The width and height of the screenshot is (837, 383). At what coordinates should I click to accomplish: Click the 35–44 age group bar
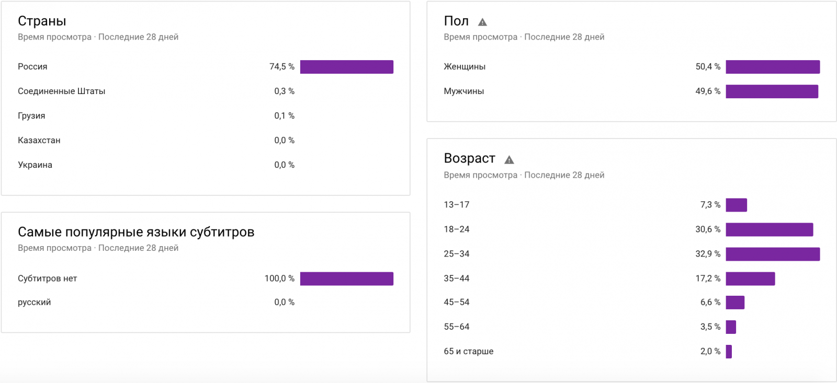tap(750, 278)
